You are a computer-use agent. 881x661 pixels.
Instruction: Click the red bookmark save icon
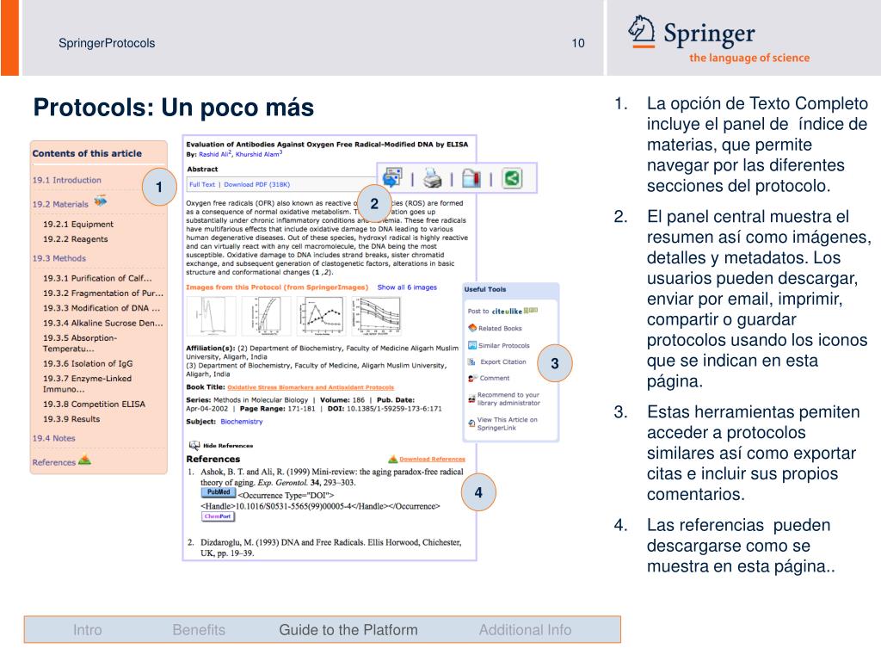(471, 178)
